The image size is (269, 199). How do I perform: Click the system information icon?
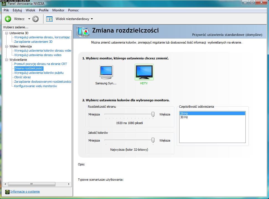click(x=7, y=192)
